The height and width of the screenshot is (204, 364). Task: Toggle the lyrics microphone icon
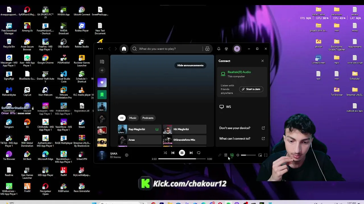220,155
